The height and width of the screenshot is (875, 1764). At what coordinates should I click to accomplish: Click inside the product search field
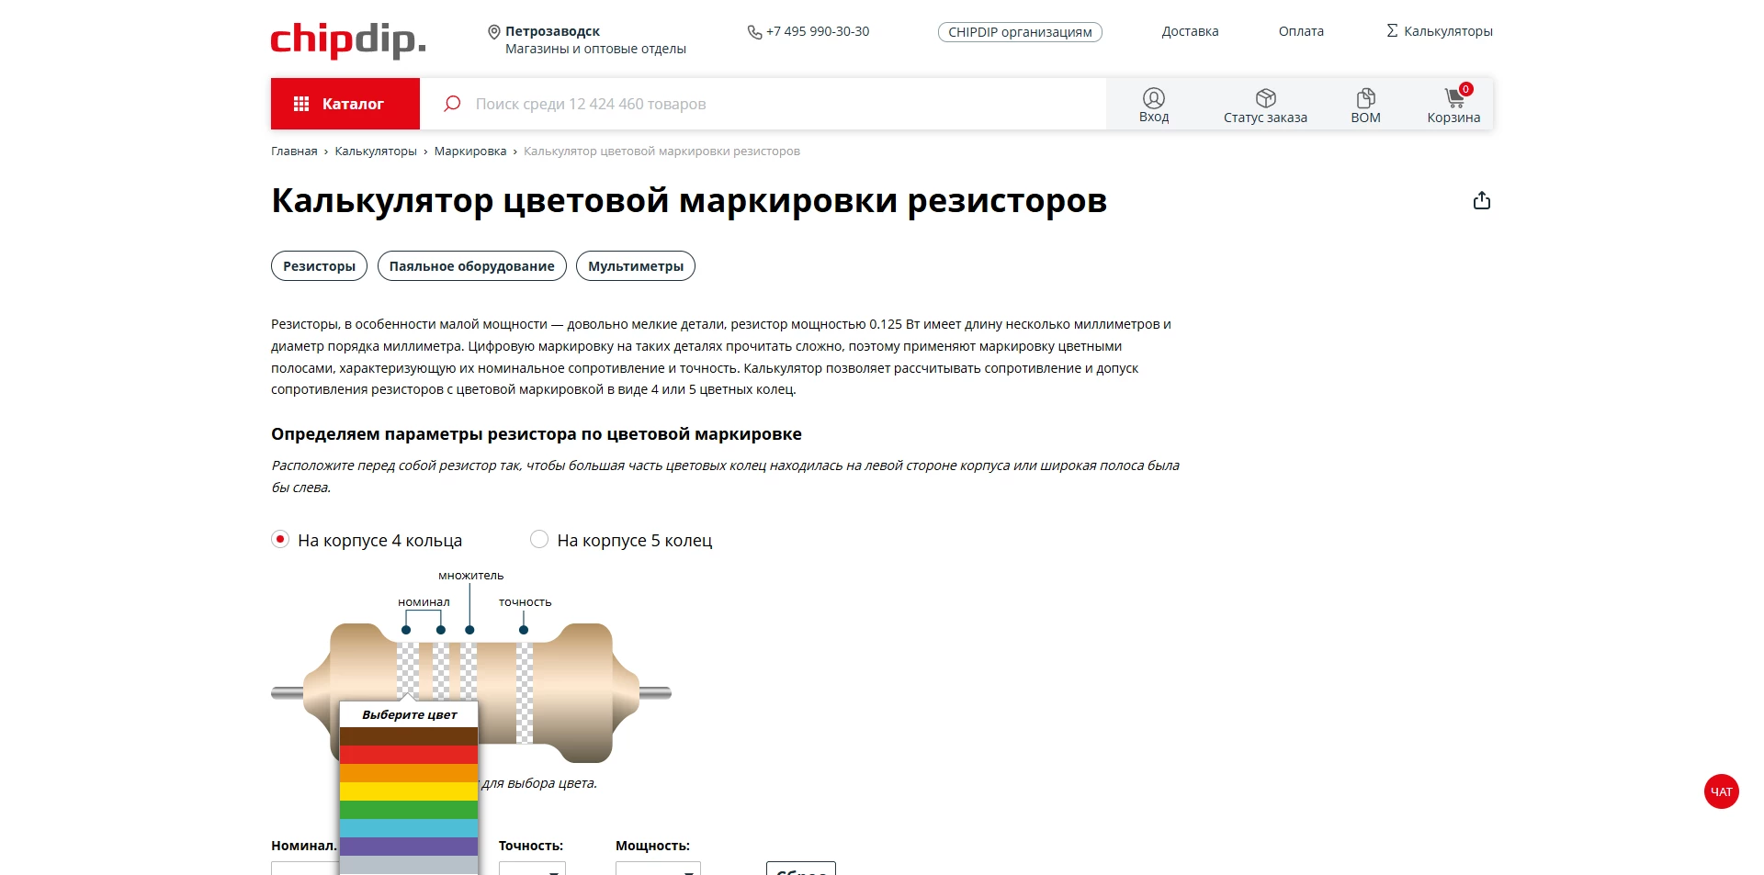tap(735, 104)
